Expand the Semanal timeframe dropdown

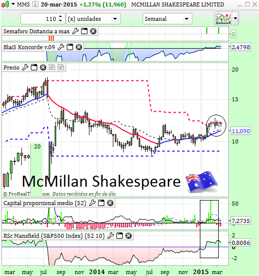(168, 19)
